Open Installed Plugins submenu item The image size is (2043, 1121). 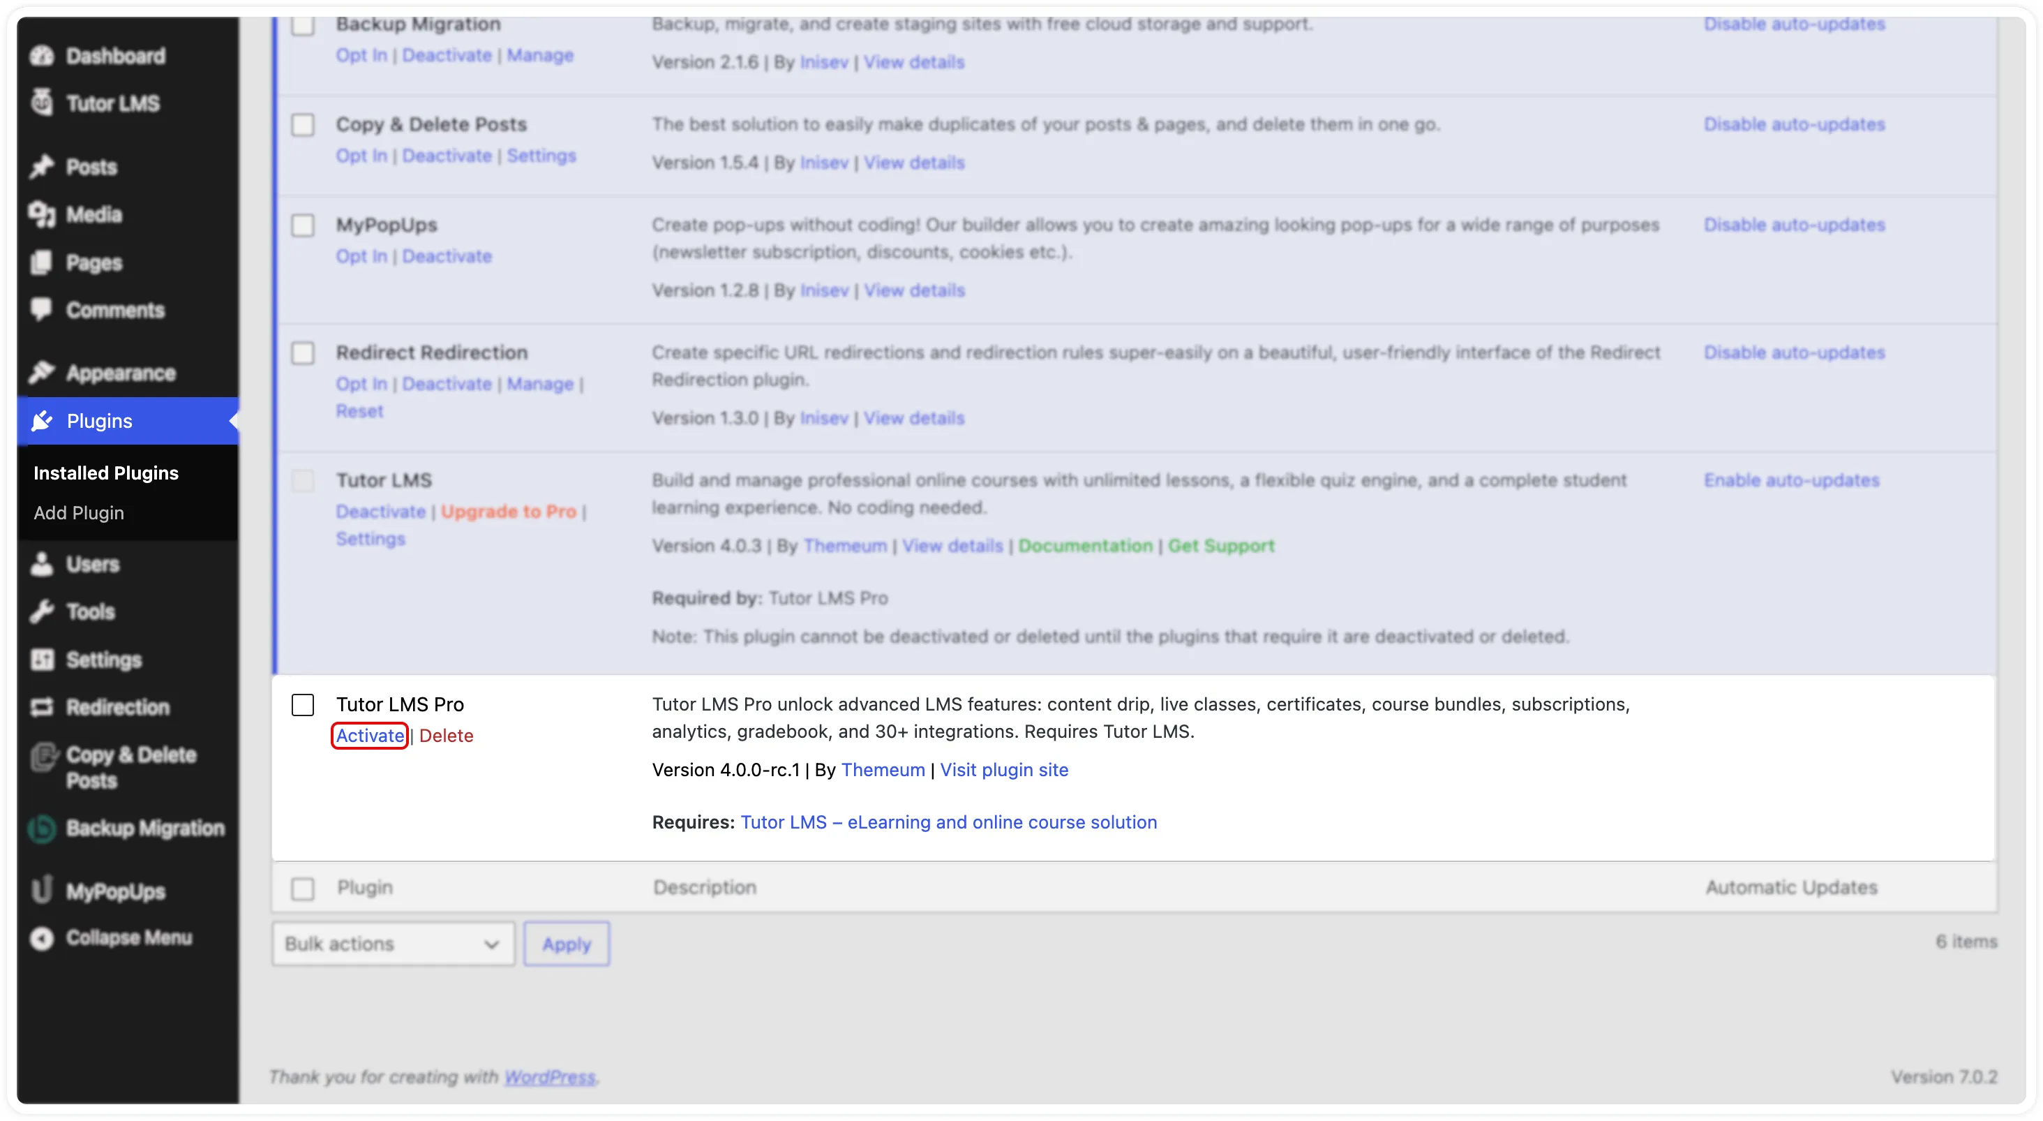coord(105,473)
